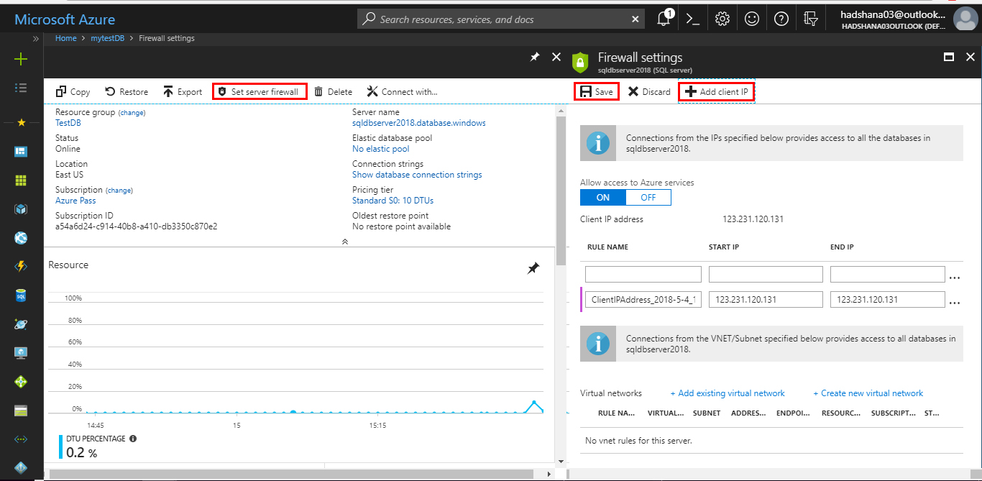Go to Home breadcrumb
The image size is (982, 481).
coord(65,38)
